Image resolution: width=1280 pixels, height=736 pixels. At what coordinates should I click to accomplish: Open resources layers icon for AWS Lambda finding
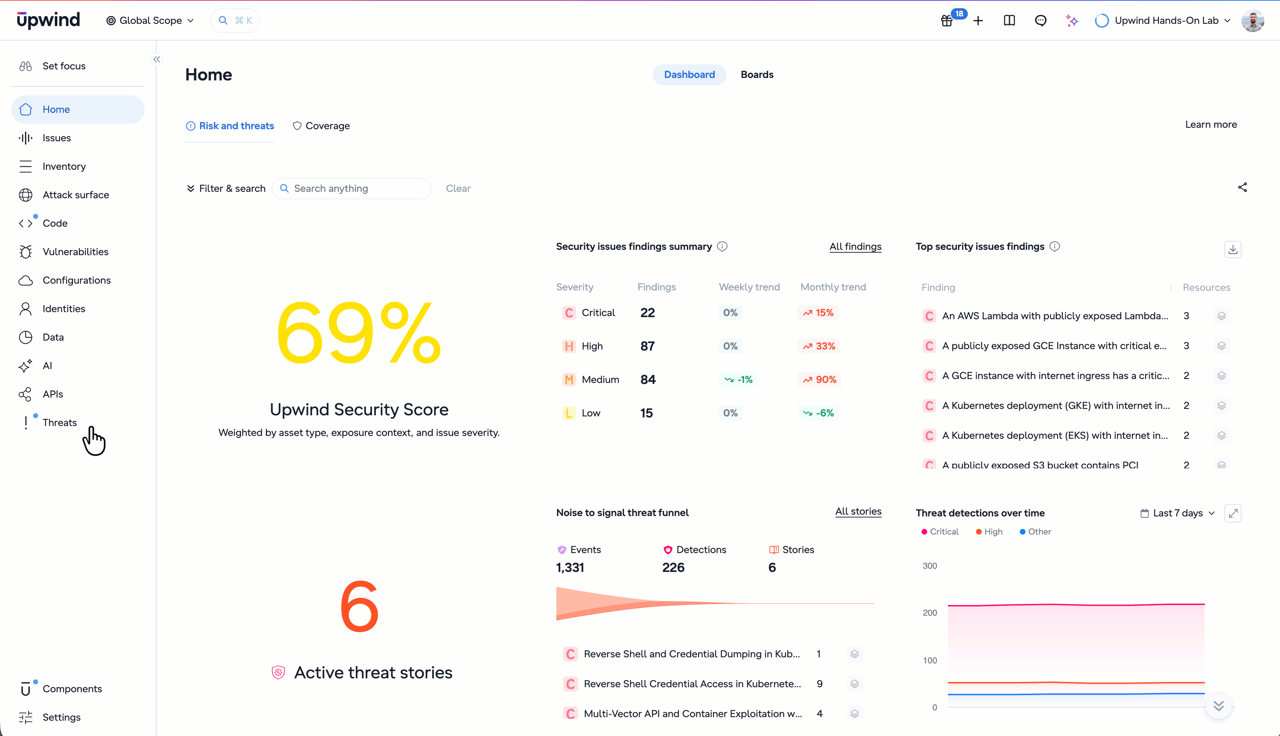1221,316
